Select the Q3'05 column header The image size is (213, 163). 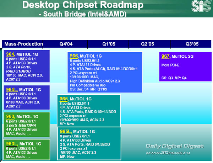pos(192,44)
